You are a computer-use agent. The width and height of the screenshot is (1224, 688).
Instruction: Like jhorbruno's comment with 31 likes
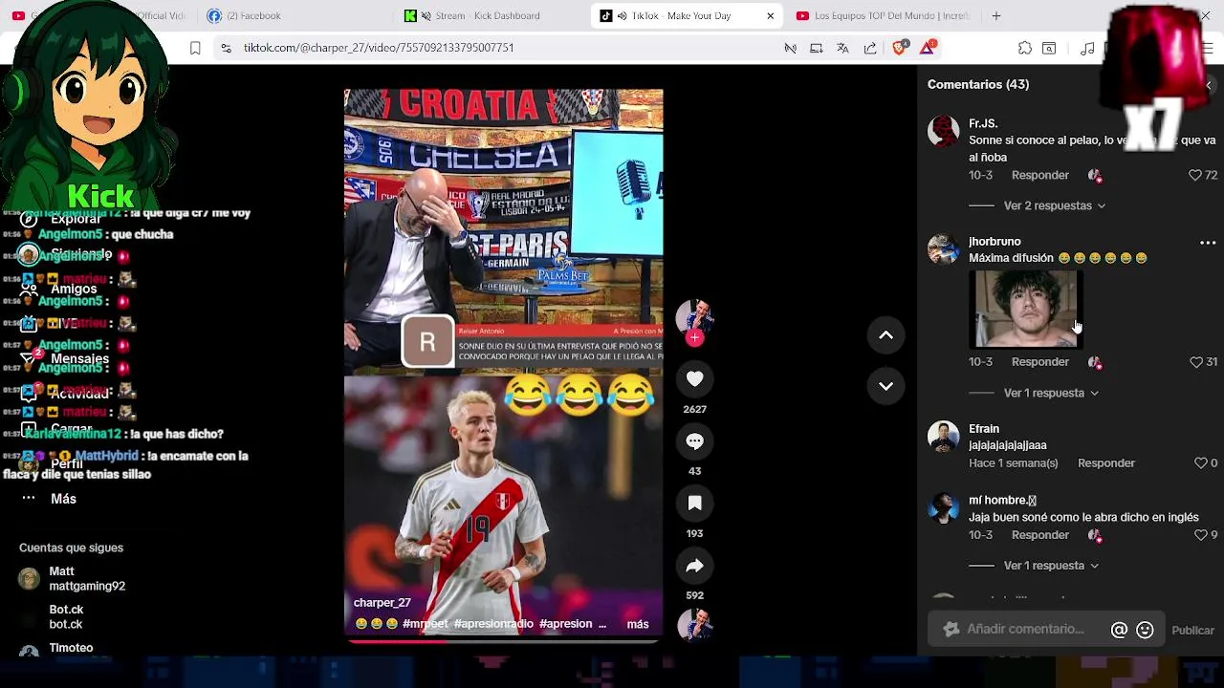1195,362
